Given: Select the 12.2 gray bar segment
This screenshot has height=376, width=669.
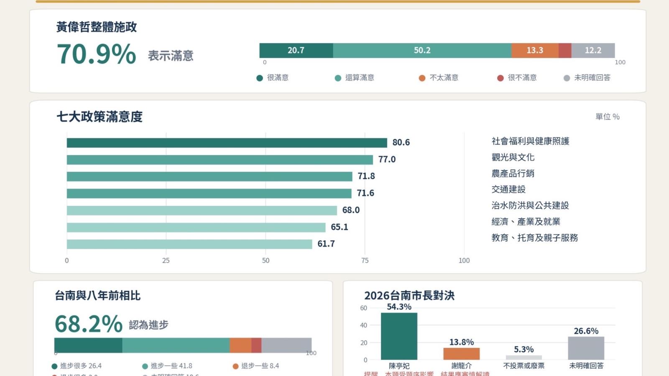Looking at the screenshot, I should point(593,51).
